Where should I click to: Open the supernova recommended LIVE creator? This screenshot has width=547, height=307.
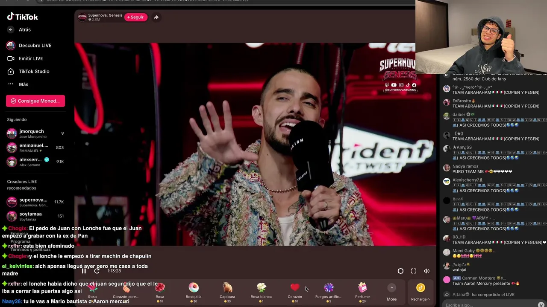[35, 202]
